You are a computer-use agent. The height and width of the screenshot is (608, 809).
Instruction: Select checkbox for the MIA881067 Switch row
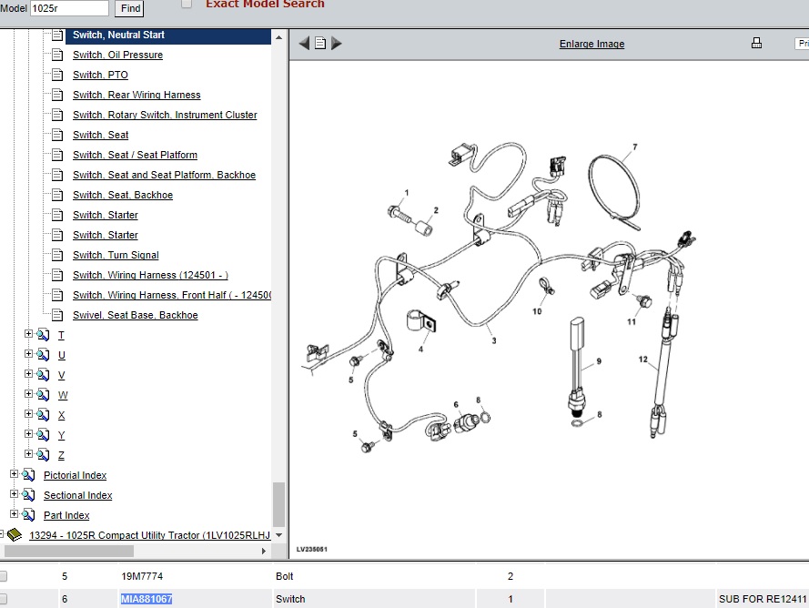click(x=4, y=599)
